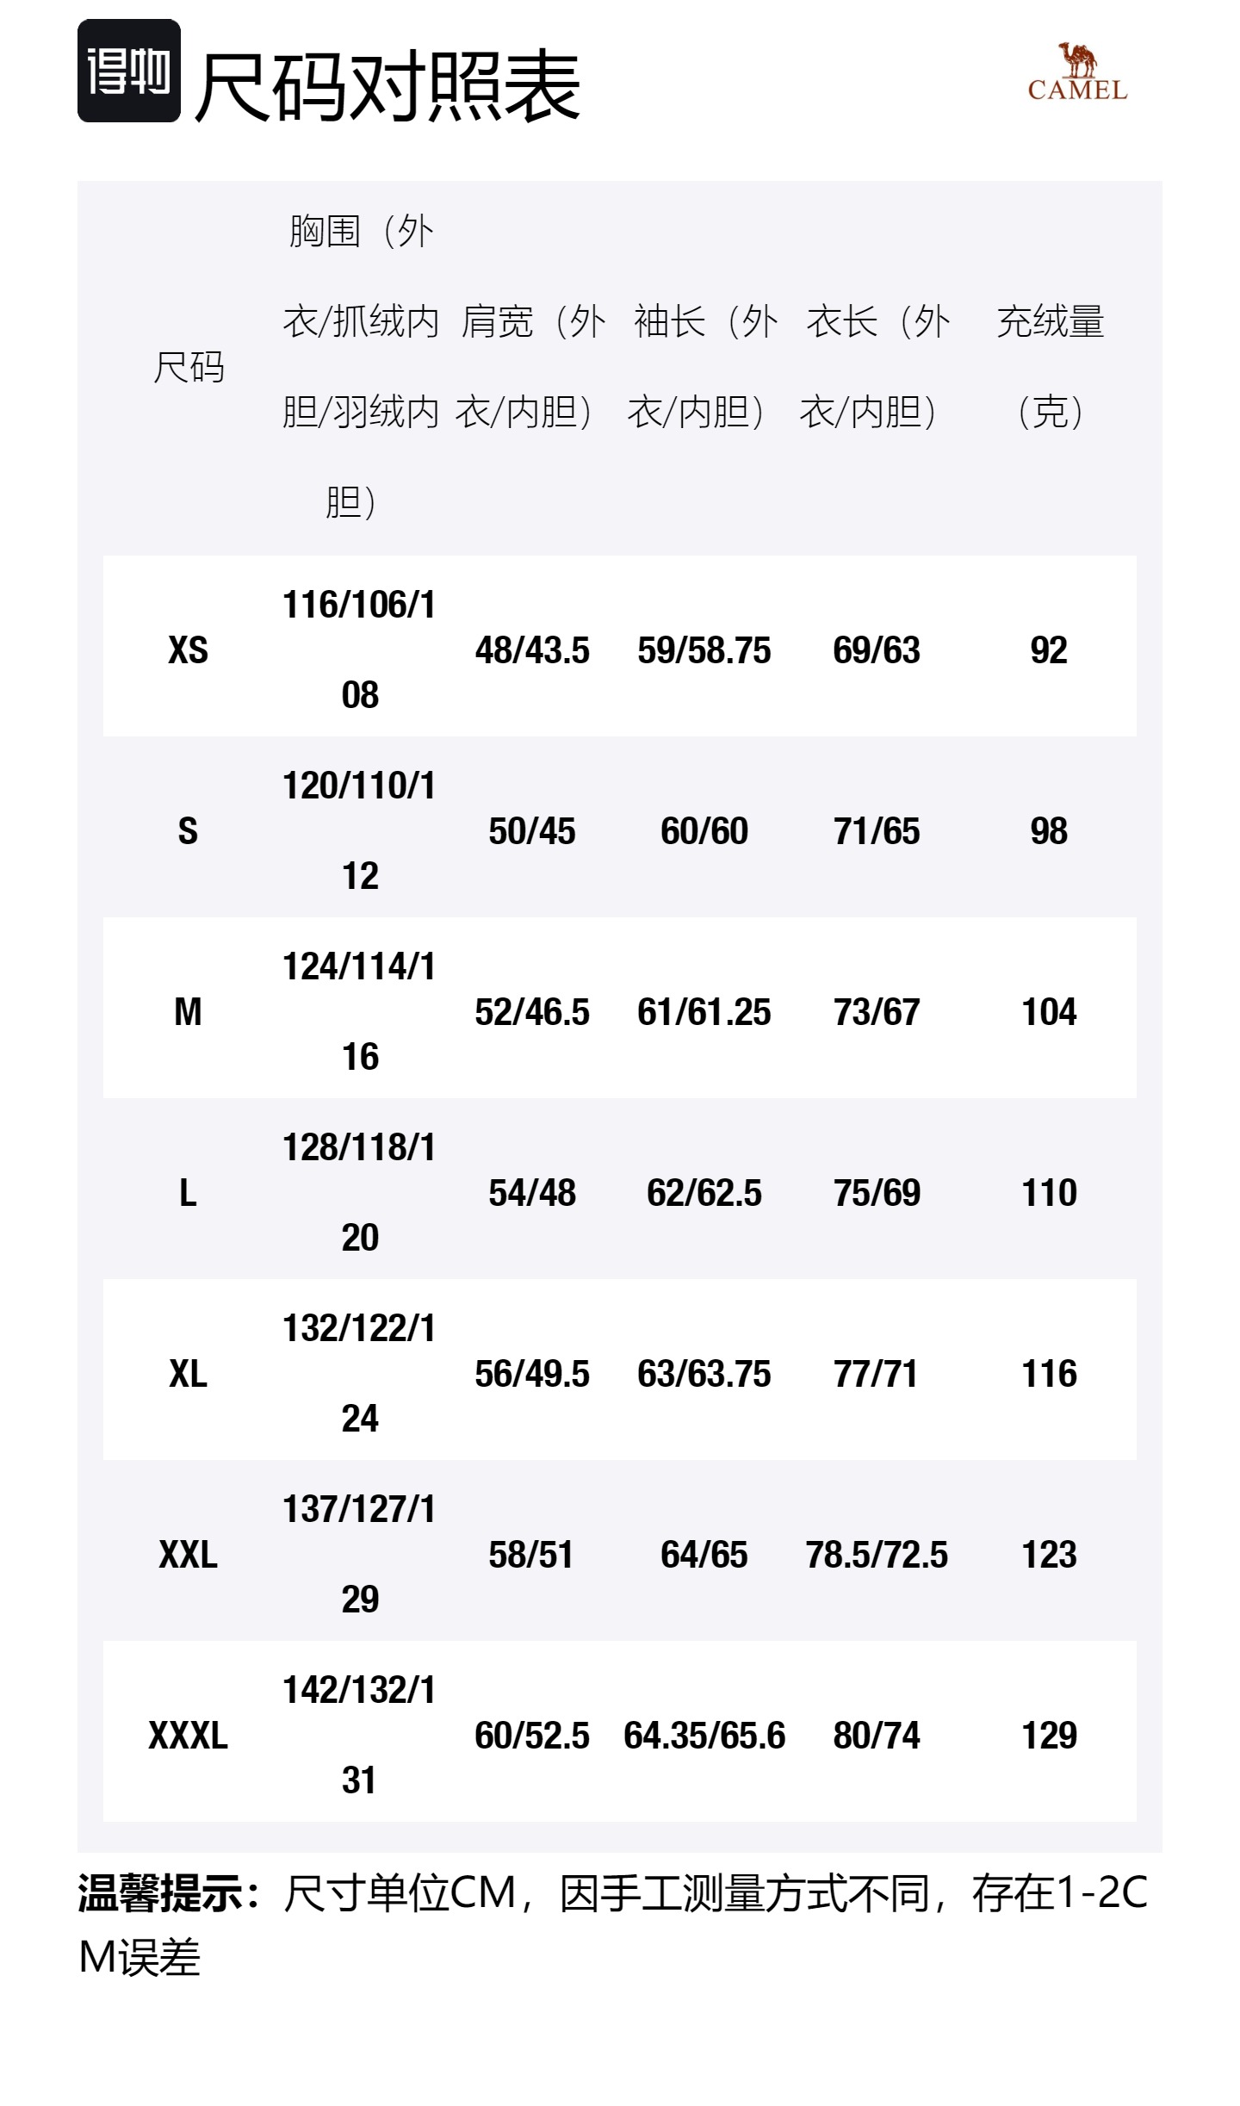The height and width of the screenshot is (2106, 1240).
Task: Click the 肩宽（外衣/内胆） column header
Action: 532,366
